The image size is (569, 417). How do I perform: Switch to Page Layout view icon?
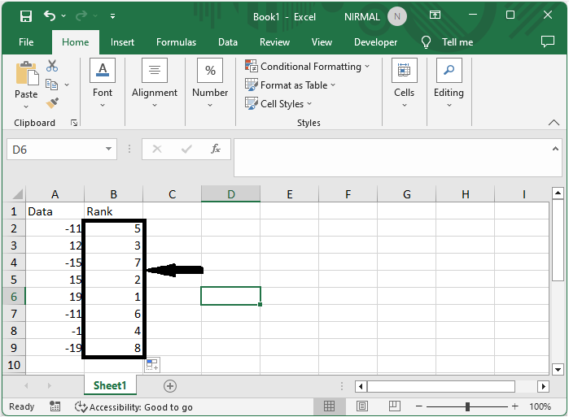point(361,406)
